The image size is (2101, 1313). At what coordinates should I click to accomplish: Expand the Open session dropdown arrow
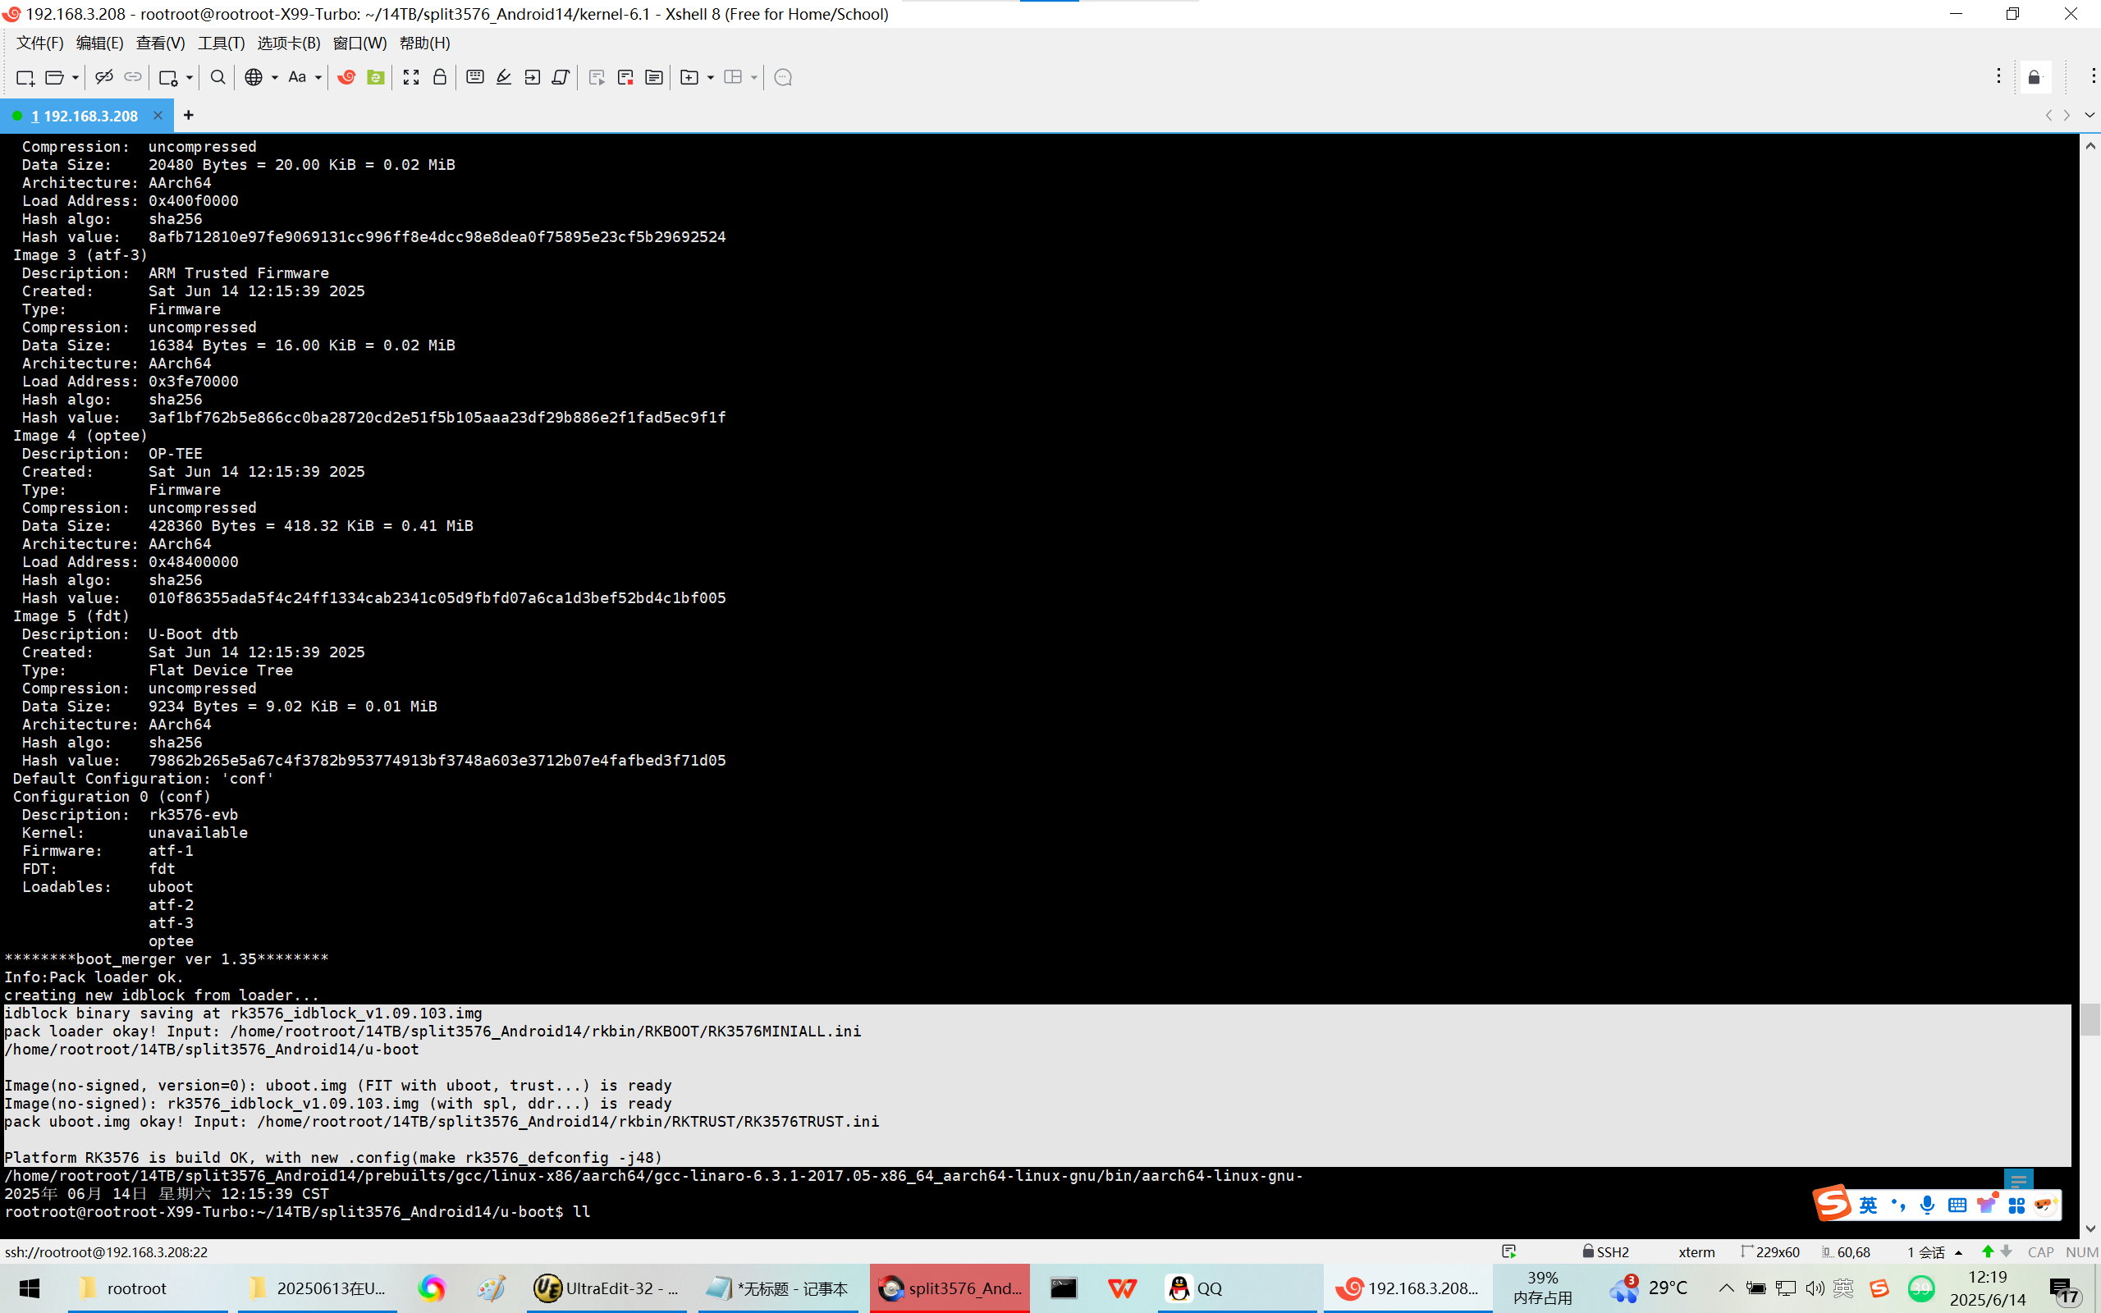[x=76, y=77]
